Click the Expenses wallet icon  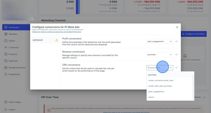tap(6, 61)
